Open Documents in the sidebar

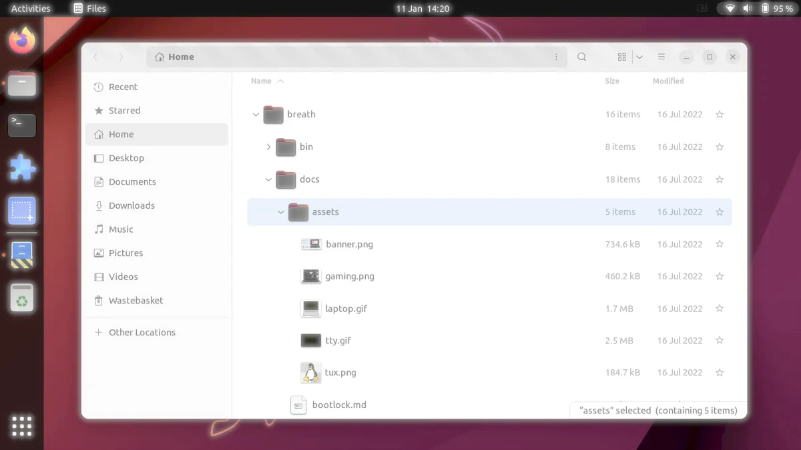pyautogui.click(x=157, y=182)
